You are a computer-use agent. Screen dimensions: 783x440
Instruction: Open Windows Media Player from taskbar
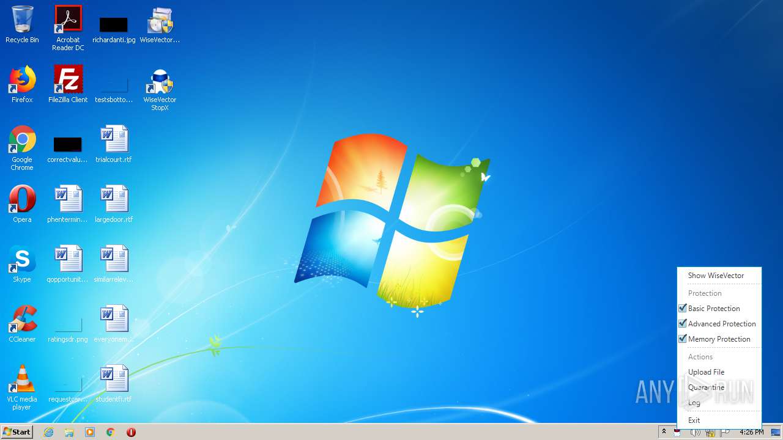pyautogui.click(x=90, y=432)
